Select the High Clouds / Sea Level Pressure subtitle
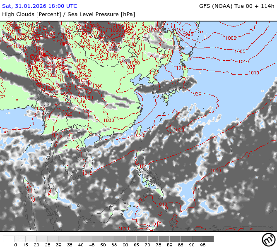Viewport: 277px width, 248px height. [68, 14]
